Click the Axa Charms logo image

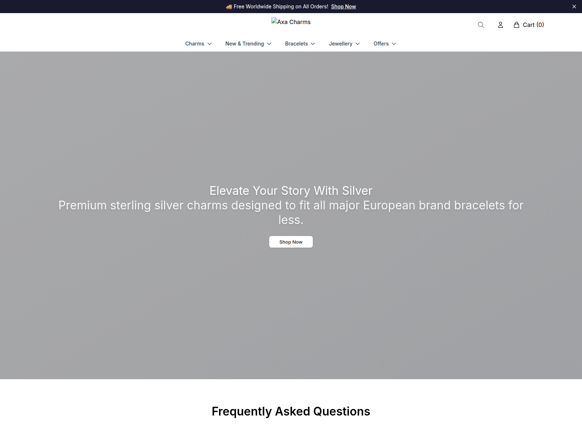coord(291,22)
